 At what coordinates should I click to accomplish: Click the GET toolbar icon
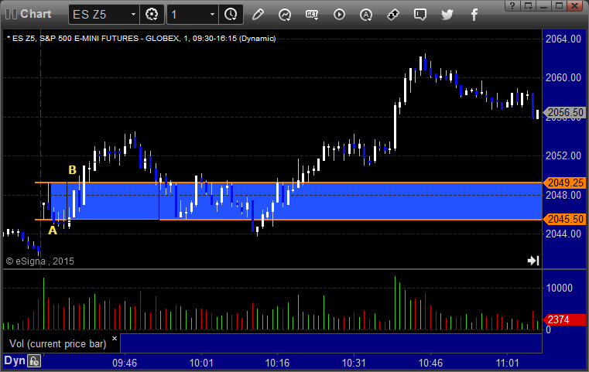(x=312, y=15)
